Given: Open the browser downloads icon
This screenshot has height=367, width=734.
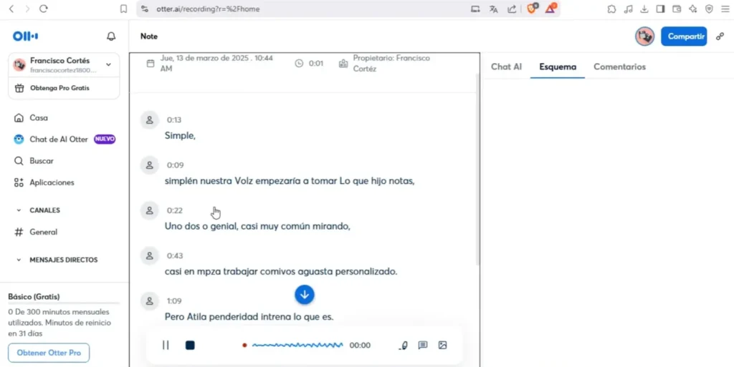Looking at the screenshot, I should (644, 9).
